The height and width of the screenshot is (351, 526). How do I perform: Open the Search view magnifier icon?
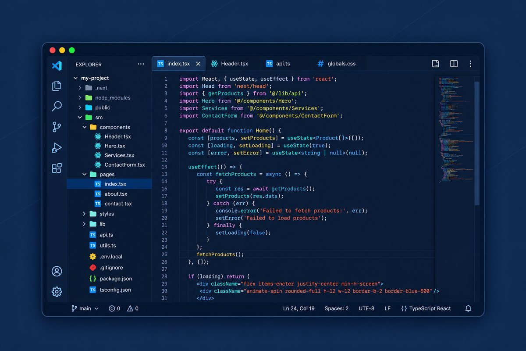(57, 106)
